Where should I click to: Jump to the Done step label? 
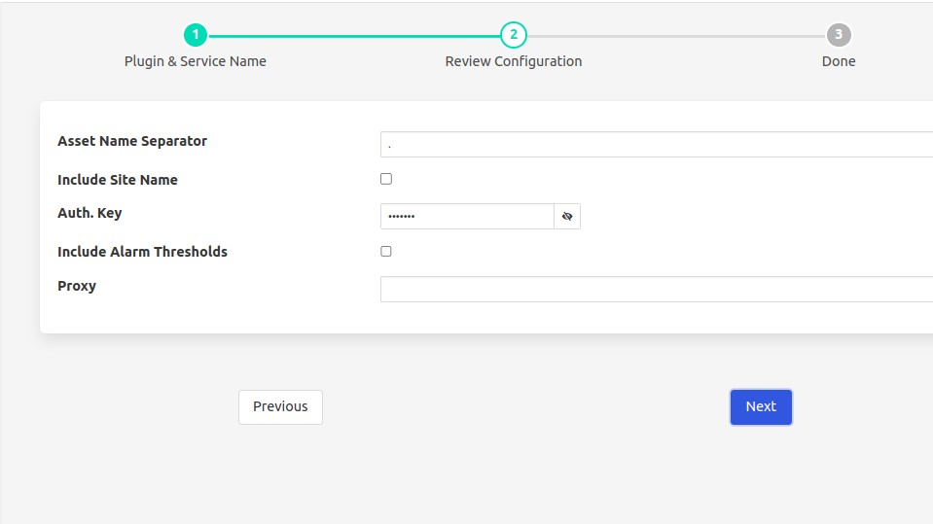pyautogui.click(x=838, y=61)
